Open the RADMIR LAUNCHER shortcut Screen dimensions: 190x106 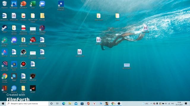(5, 66)
